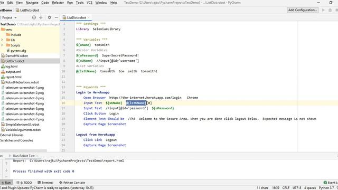Viewport: 338px width, 190px height.
Task: Click the down arrow in Run panel
Action: click(x=6, y=170)
